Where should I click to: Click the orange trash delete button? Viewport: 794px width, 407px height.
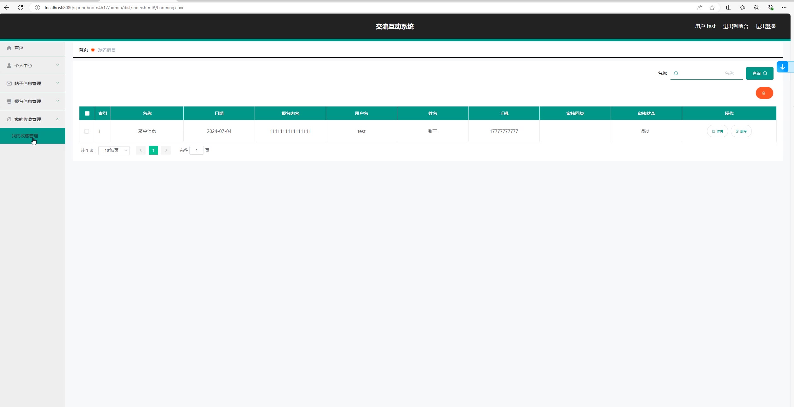pos(764,93)
